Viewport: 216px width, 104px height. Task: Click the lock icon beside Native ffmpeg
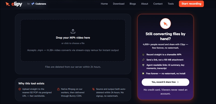58,89
